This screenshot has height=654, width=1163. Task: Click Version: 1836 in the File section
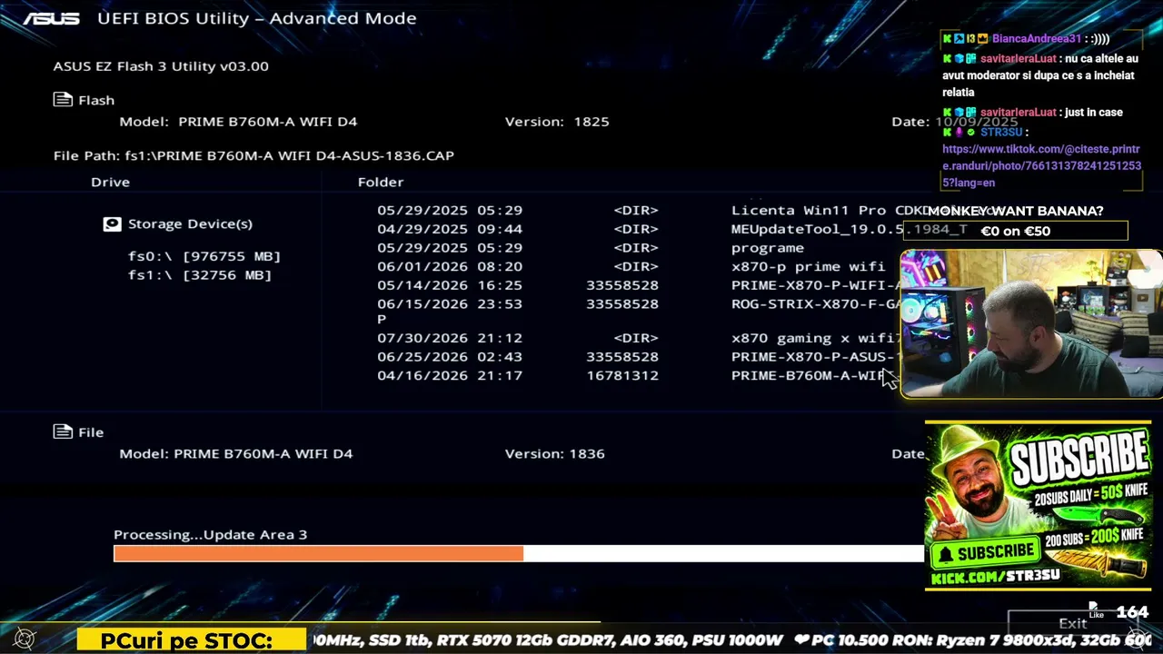(555, 453)
